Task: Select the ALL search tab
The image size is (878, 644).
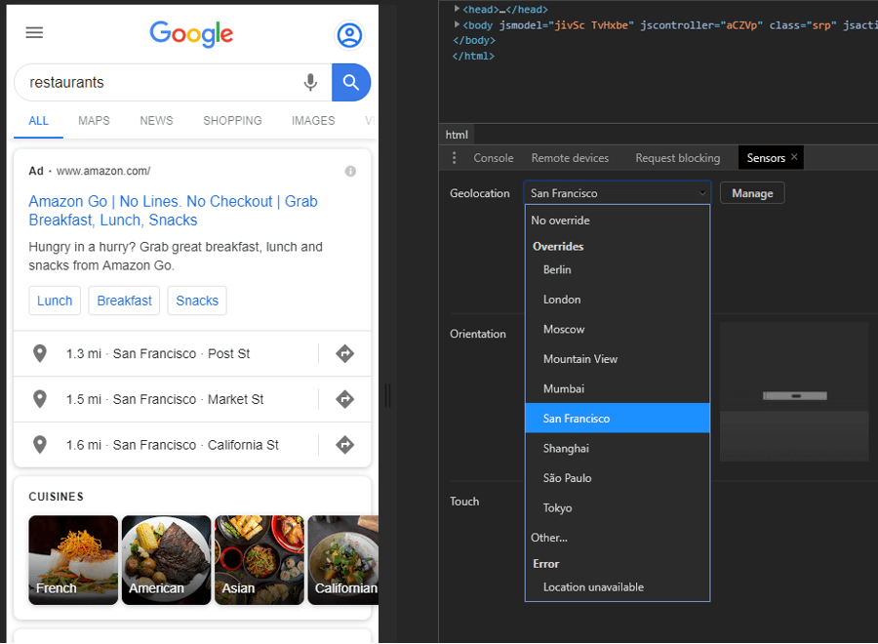Action: pos(39,121)
